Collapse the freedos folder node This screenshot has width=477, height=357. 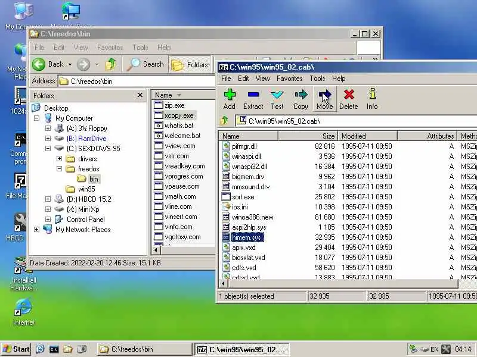(59, 169)
